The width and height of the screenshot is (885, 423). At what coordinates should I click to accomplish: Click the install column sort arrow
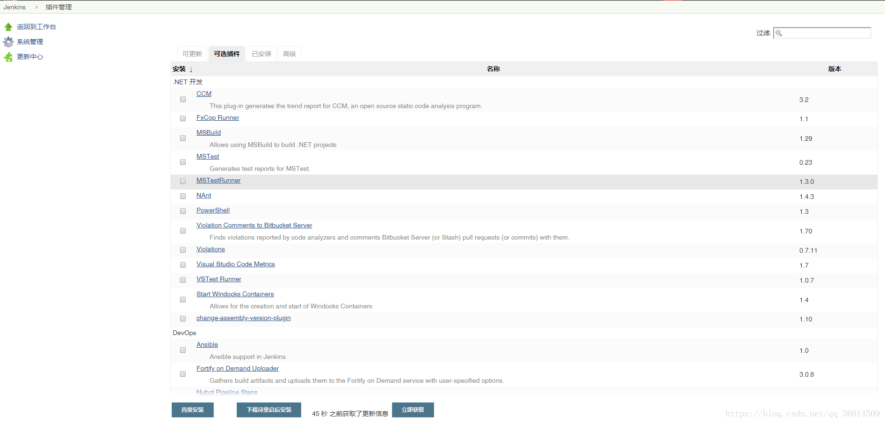coord(191,69)
